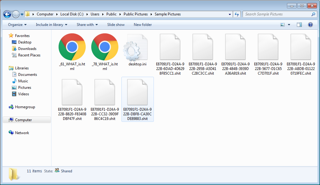This screenshot has width=320, height=185.
Task: Expand the view options arrow
Action: (289, 25)
